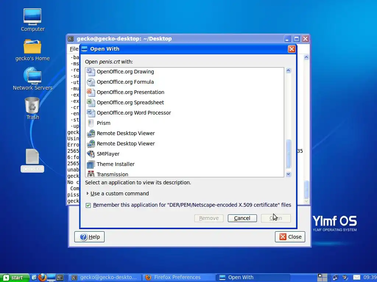The image size is (377, 282).
Task: Select the penis.crt file on desktop
Action: [x=32, y=160]
